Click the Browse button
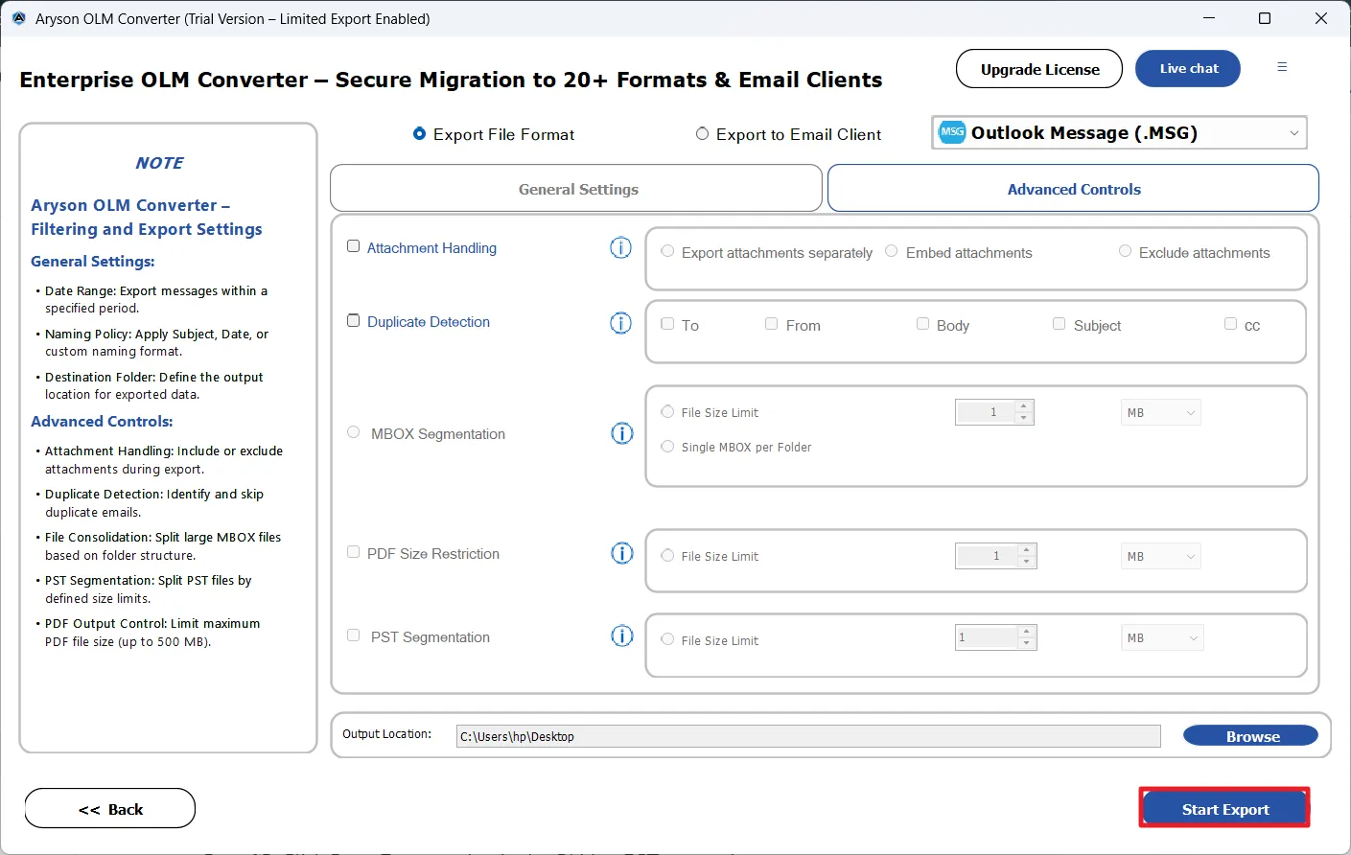 coord(1250,736)
